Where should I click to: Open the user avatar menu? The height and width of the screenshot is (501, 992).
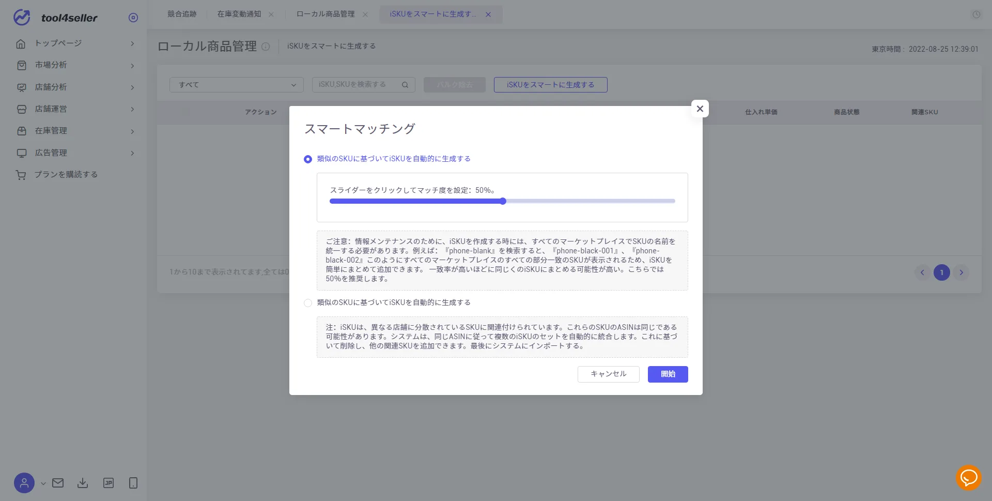[x=24, y=483]
